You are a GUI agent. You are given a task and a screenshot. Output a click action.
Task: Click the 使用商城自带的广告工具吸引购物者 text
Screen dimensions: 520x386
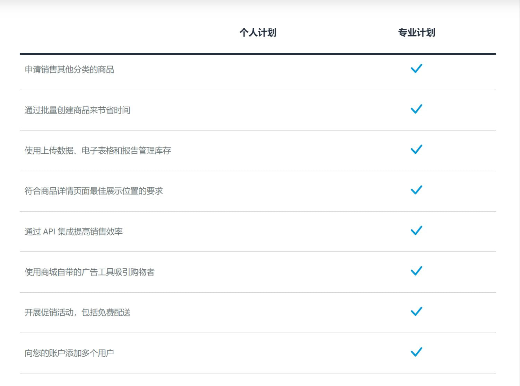click(x=89, y=272)
